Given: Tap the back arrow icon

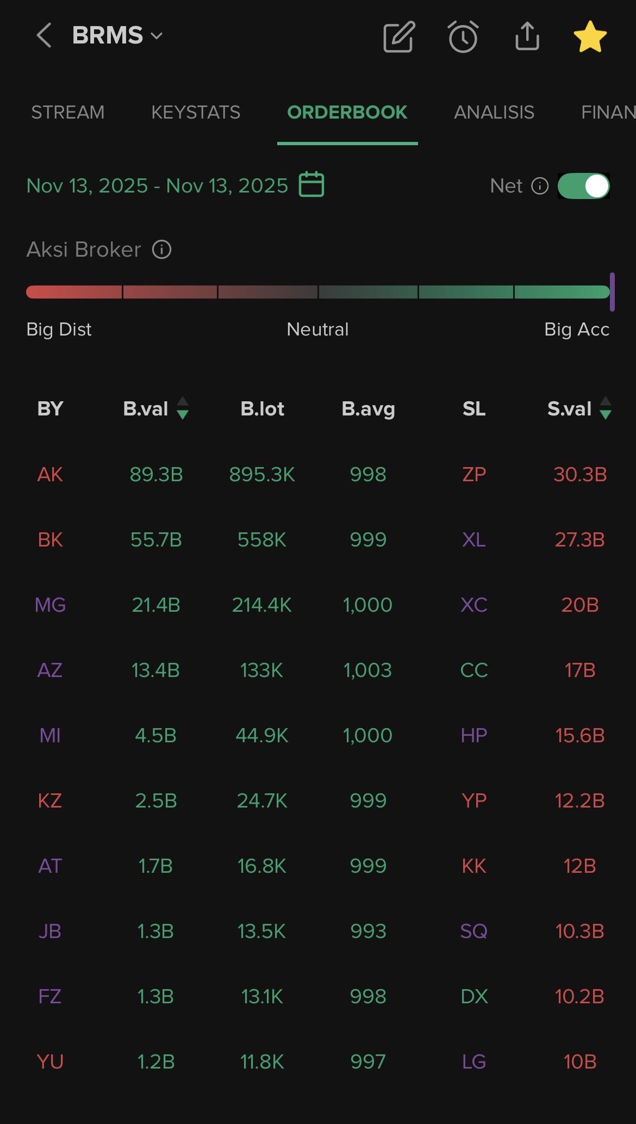Looking at the screenshot, I should tap(44, 36).
